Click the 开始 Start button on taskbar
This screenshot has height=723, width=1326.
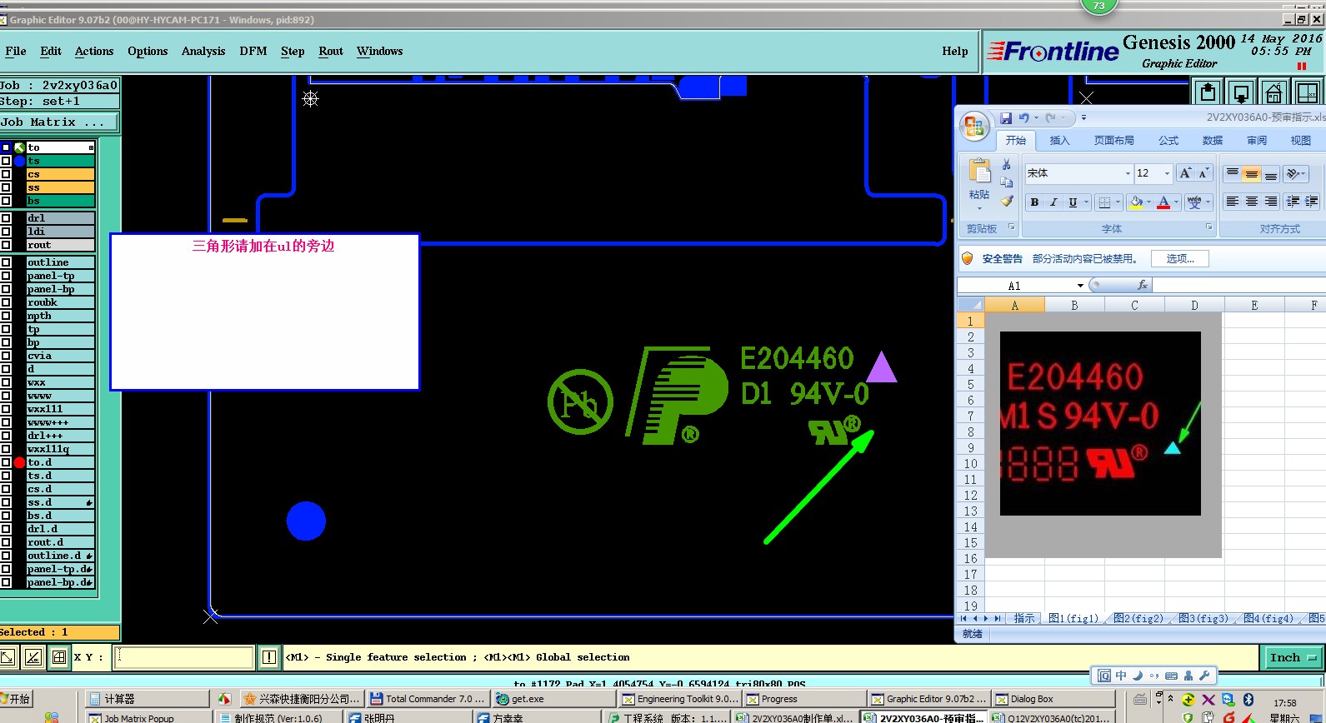pyautogui.click(x=15, y=699)
